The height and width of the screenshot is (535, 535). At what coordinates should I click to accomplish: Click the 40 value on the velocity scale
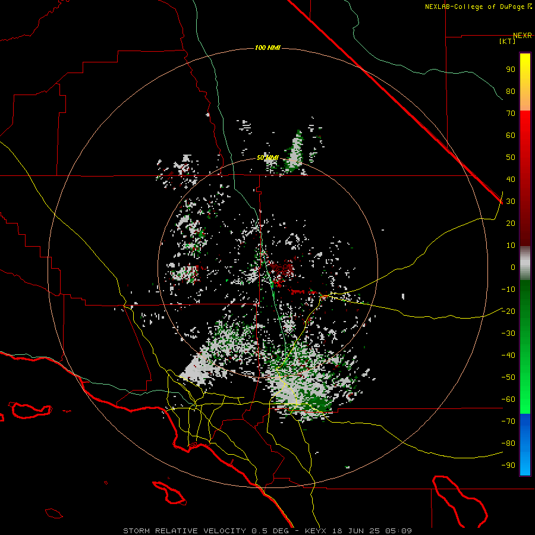click(x=511, y=180)
